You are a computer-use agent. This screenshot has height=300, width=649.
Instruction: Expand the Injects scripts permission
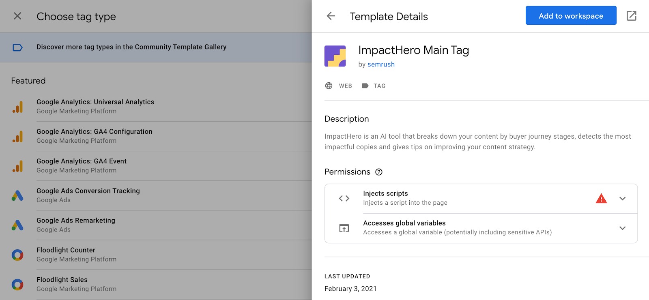(623, 199)
